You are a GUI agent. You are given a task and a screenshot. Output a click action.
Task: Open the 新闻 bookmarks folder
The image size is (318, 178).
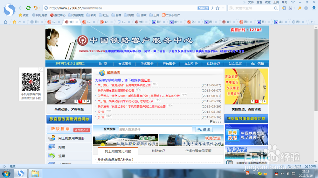pos(91,15)
